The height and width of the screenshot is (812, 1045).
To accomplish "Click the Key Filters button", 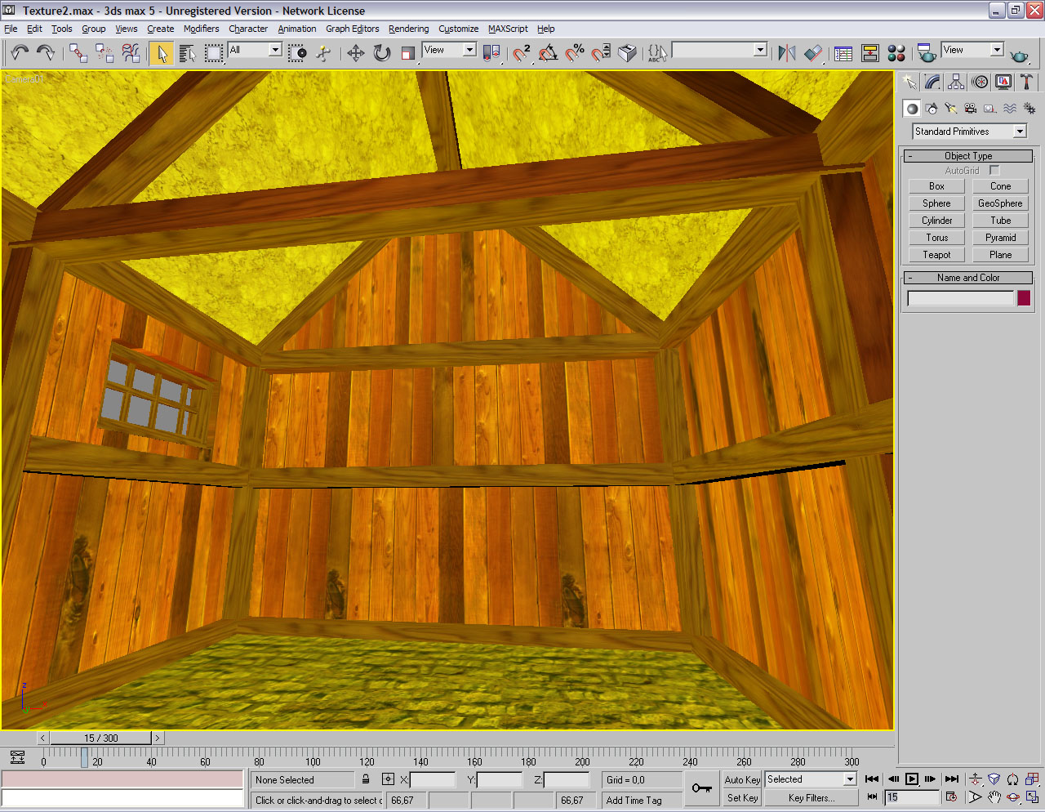I will pyautogui.click(x=811, y=798).
